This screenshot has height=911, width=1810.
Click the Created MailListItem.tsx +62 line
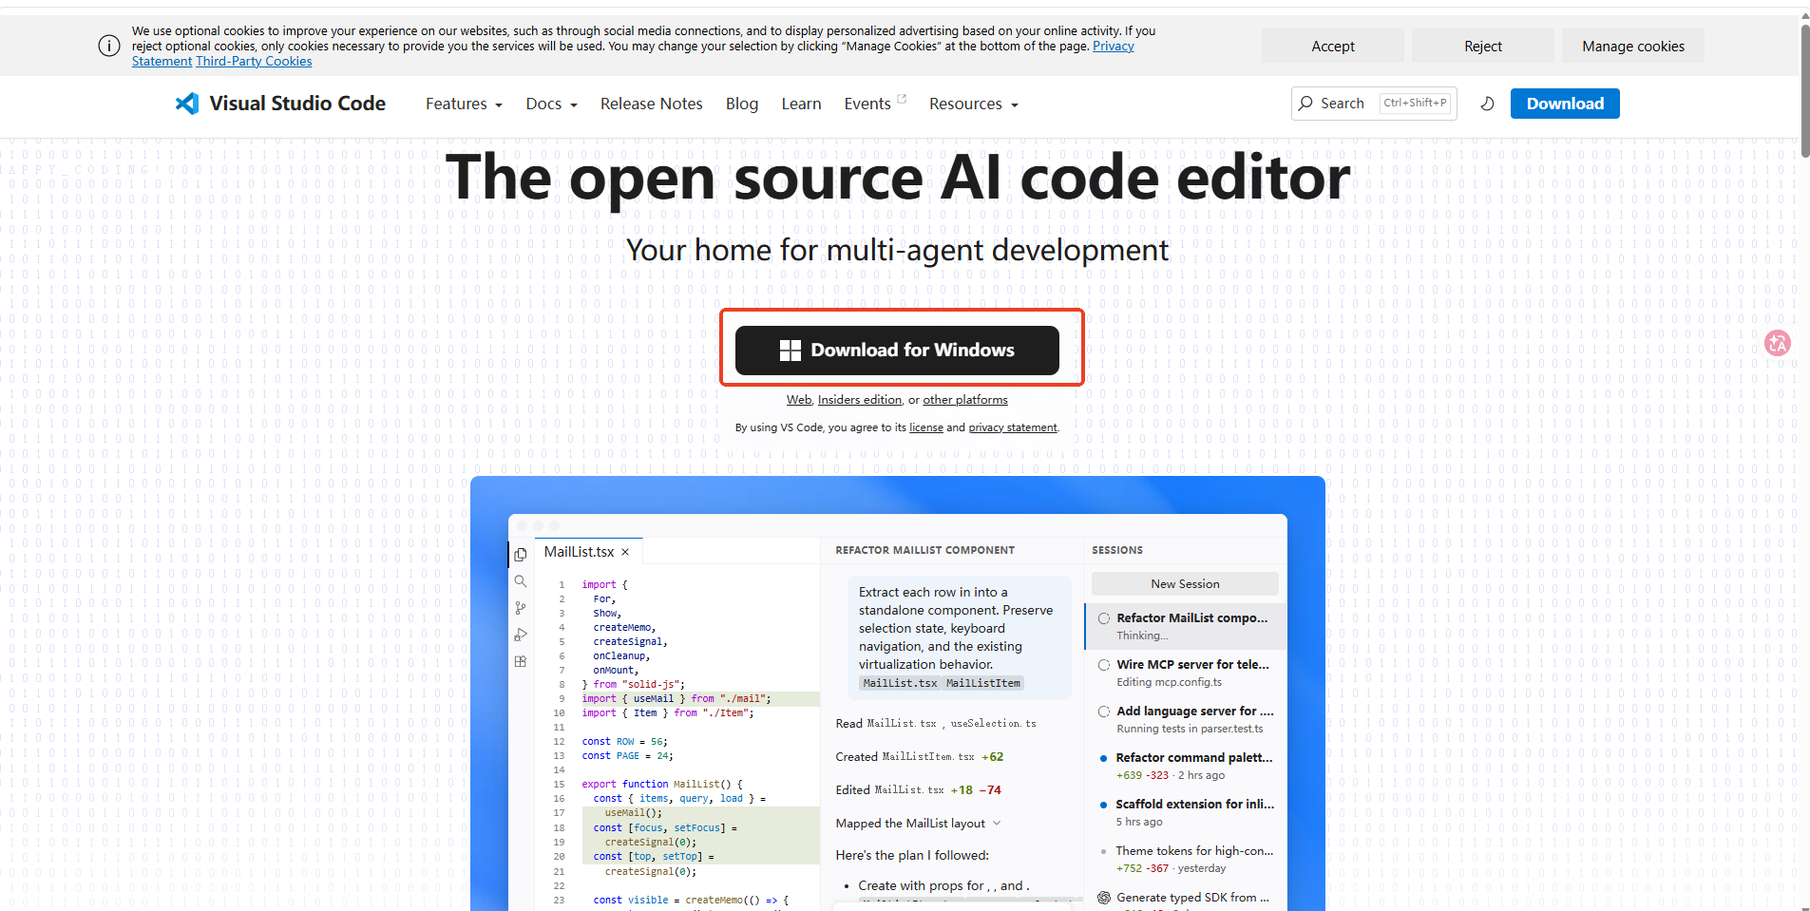click(920, 757)
